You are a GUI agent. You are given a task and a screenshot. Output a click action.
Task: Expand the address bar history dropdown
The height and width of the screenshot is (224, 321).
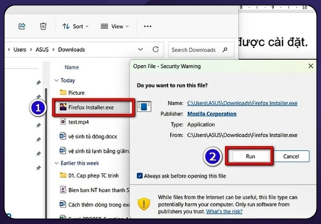coord(140,50)
